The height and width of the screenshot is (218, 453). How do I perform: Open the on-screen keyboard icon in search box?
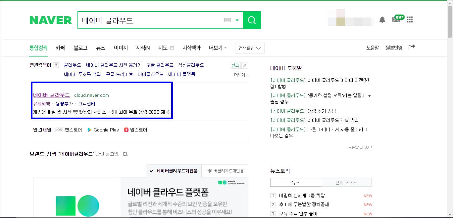pos(227,20)
